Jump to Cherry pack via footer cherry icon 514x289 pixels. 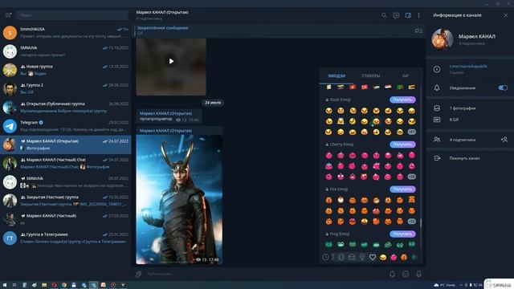(x=394, y=258)
